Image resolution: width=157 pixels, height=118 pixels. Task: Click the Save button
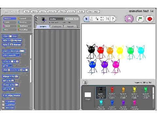pyautogui.click(x=43, y=11)
